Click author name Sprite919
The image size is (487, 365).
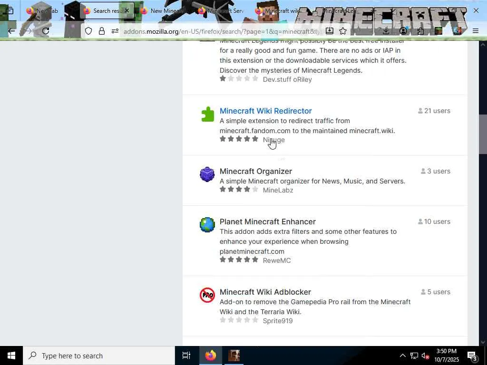click(x=278, y=321)
